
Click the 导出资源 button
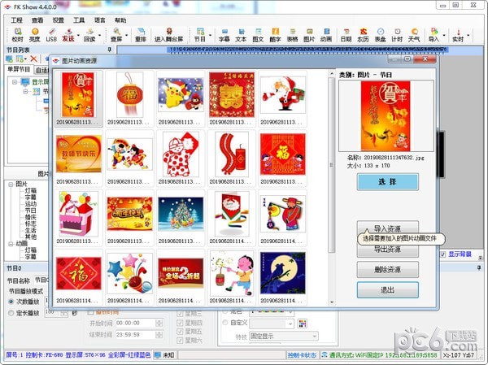387,250
